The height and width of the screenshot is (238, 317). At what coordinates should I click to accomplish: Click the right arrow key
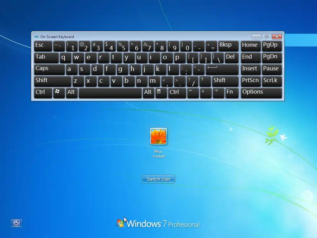pos(218,93)
